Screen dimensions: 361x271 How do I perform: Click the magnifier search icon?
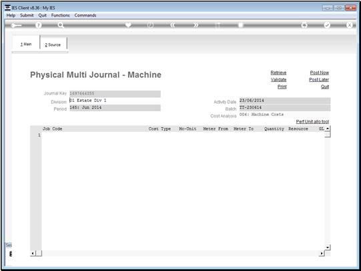[x=61, y=25]
